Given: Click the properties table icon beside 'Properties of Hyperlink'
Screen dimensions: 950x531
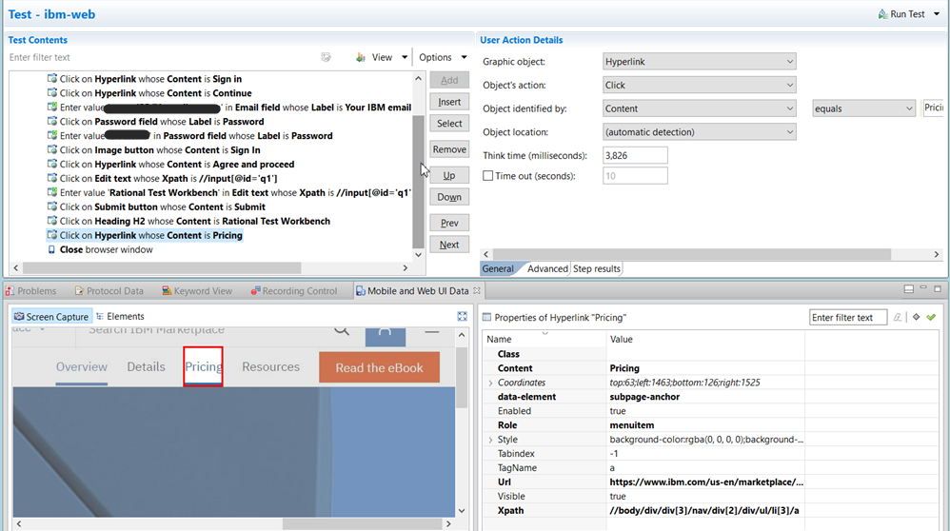Looking at the screenshot, I should point(486,317).
